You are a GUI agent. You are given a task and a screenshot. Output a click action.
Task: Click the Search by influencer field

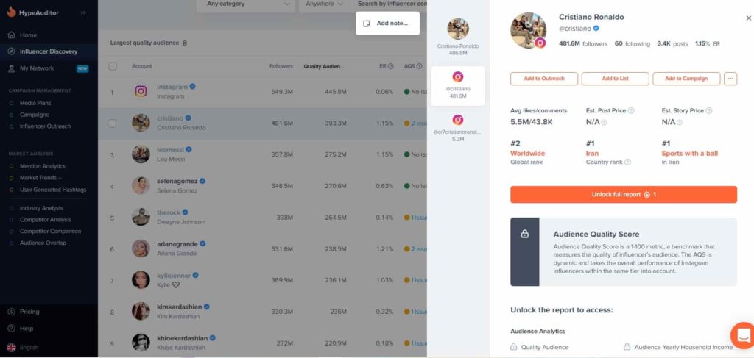[392, 4]
